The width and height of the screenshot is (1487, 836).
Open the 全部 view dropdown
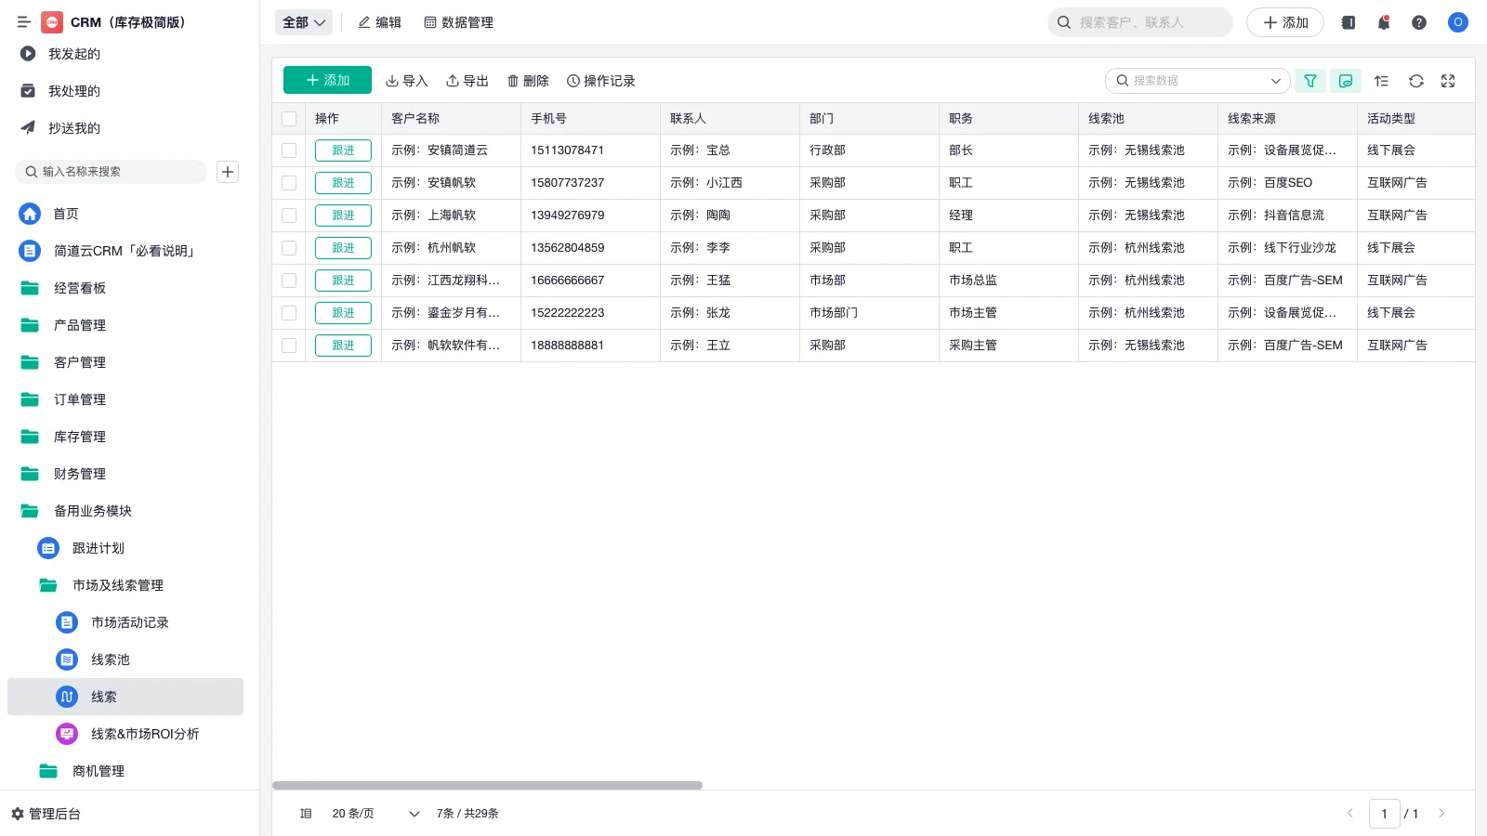point(303,22)
